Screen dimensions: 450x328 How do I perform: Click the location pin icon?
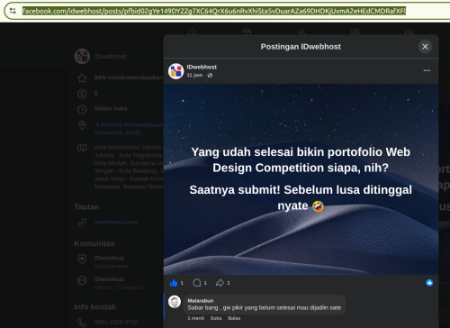(x=82, y=125)
